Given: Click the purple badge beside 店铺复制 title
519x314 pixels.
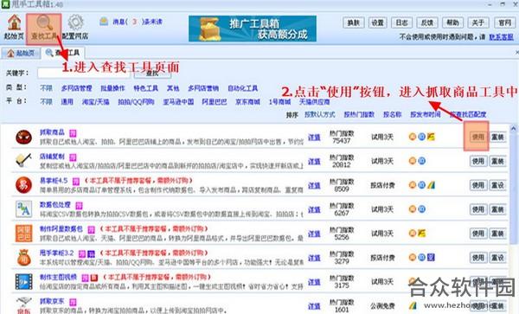Looking at the screenshot, I should (73, 157).
